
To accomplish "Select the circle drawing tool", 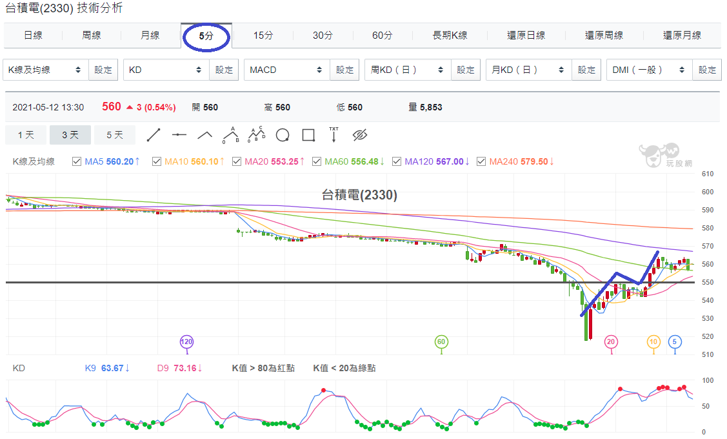I will (283, 135).
